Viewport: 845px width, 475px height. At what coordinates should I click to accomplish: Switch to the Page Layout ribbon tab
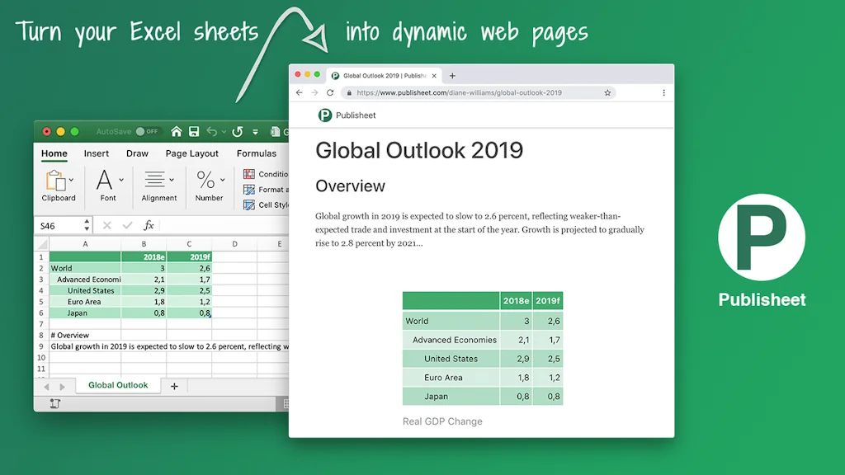pos(191,153)
